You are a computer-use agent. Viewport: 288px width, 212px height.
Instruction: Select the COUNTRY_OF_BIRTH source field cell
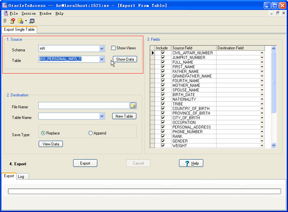click(194, 108)
